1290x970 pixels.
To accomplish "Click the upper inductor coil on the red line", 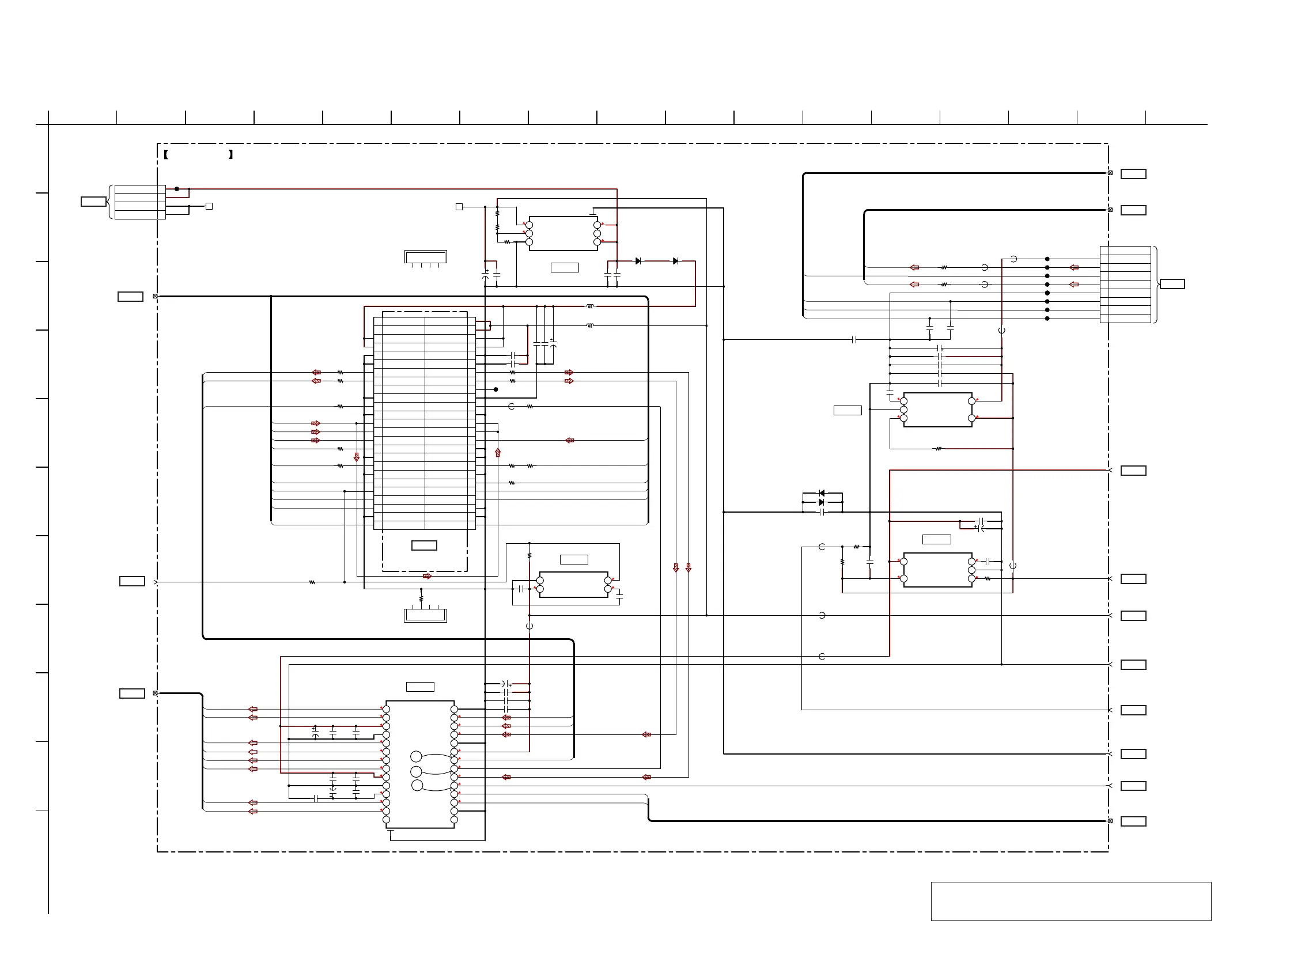I will click(x=589, y=306).
